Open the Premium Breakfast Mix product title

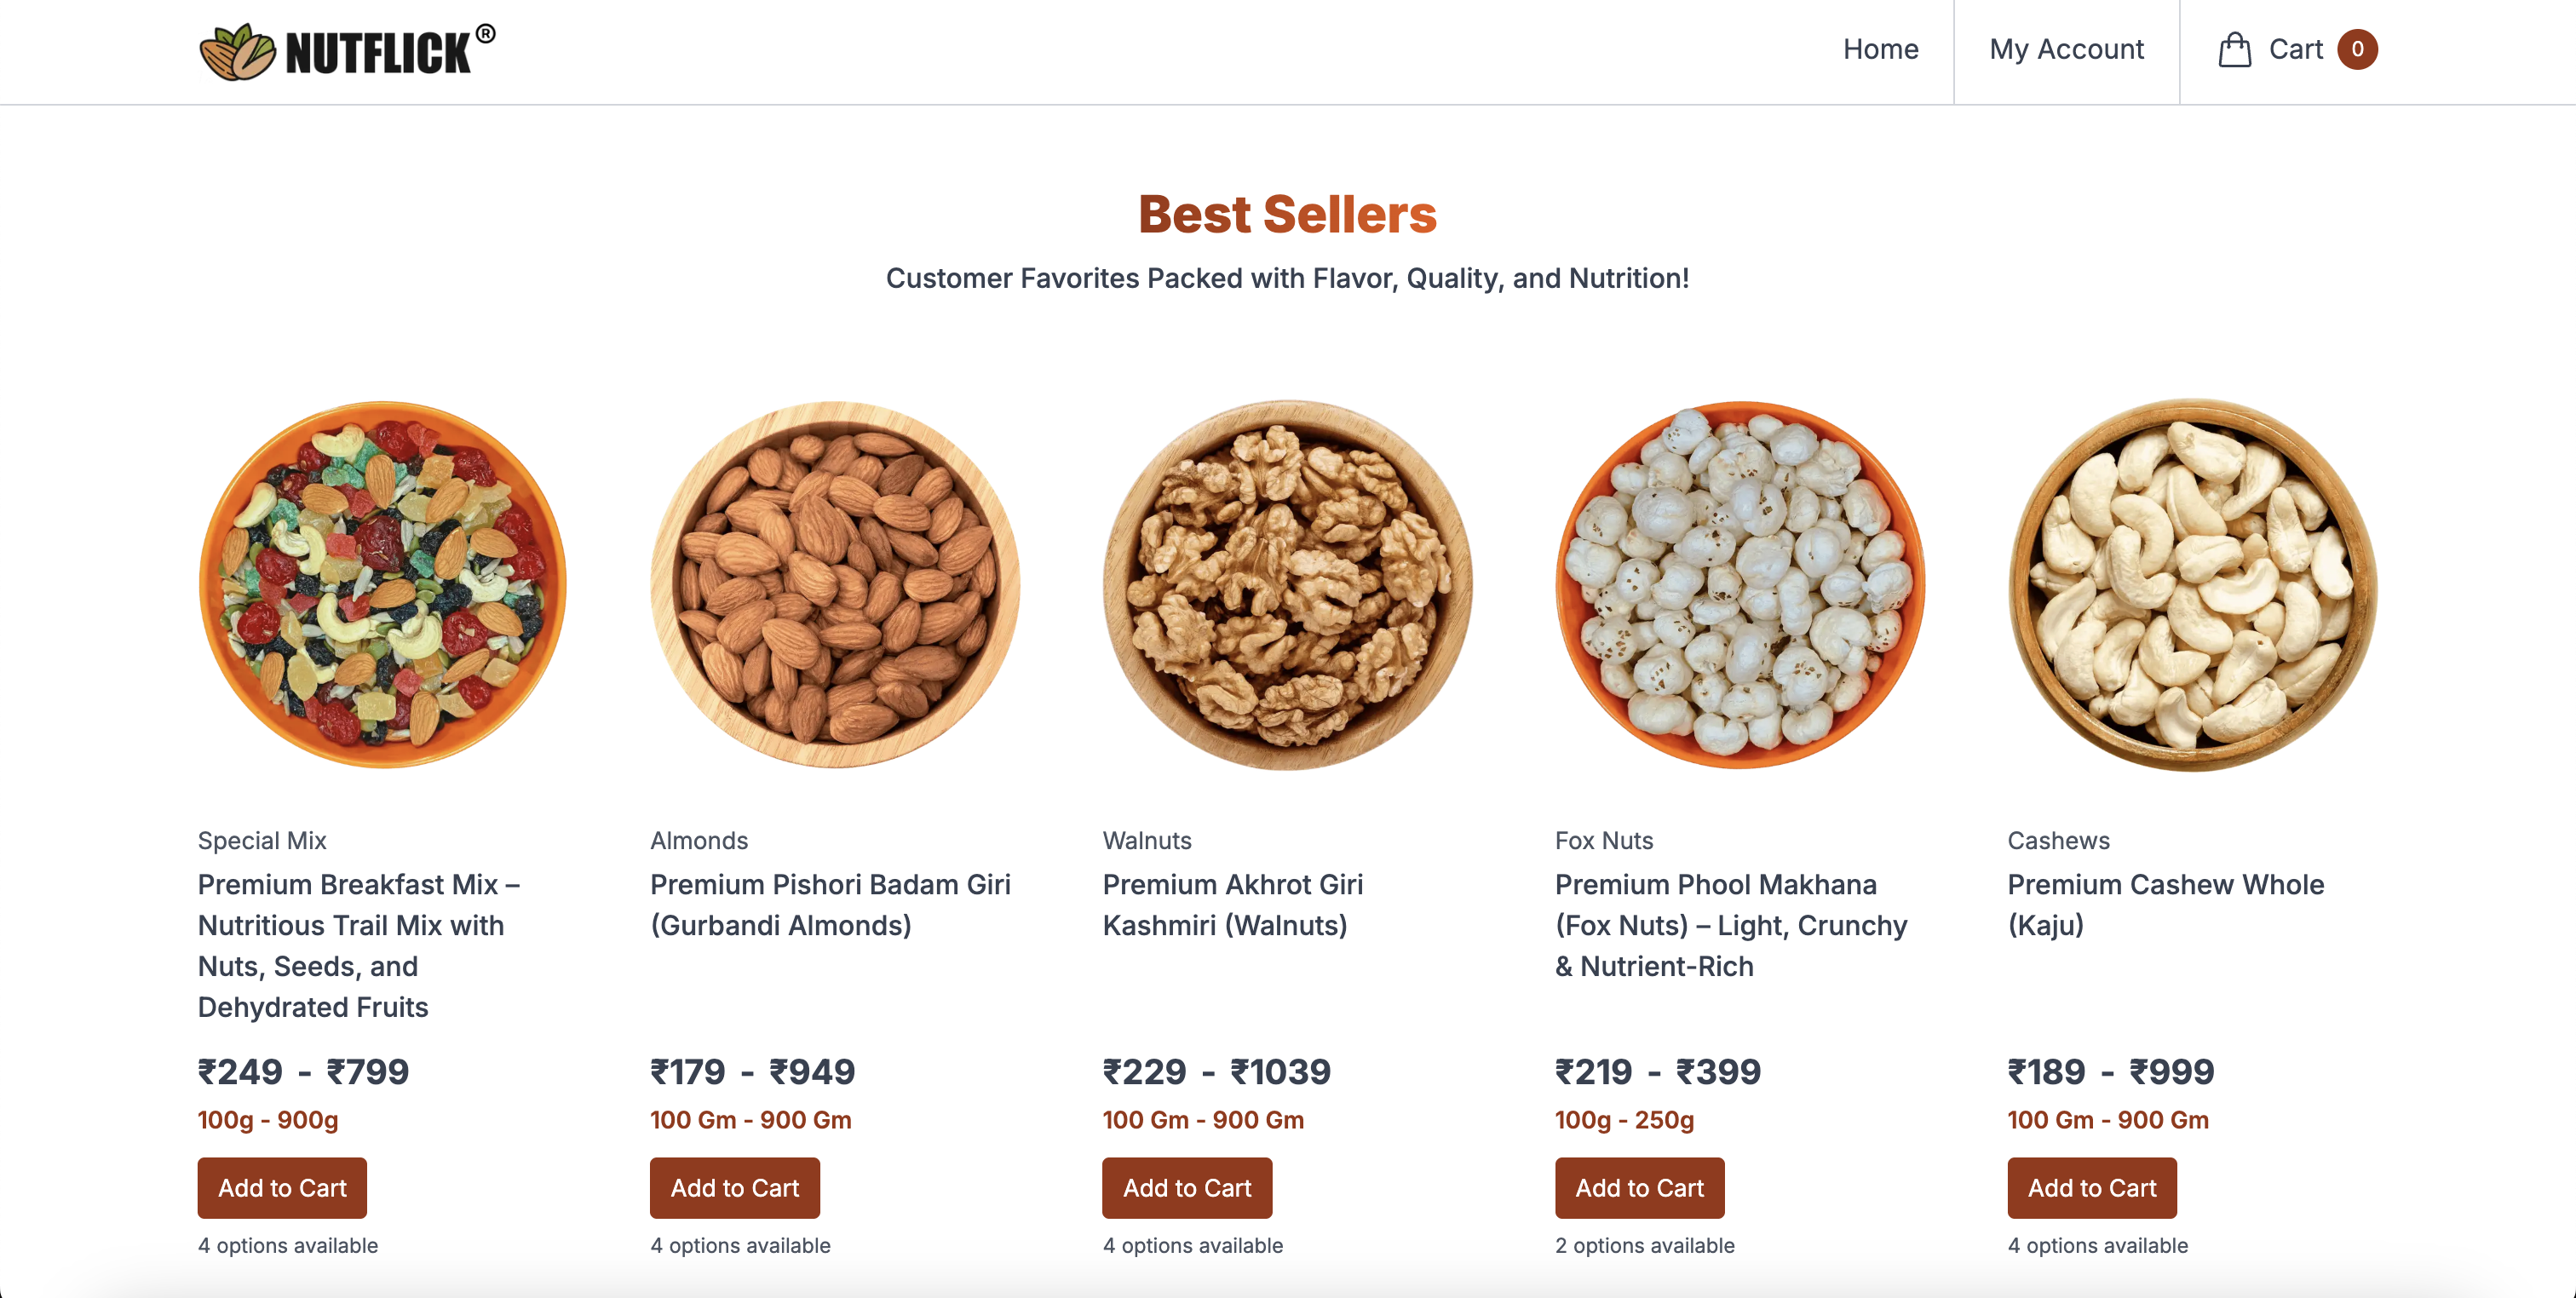[358, 945]
